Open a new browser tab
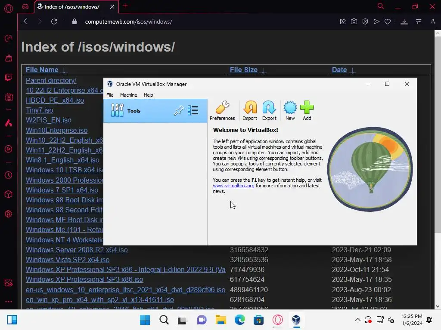441x330 pixels. point(125,6)
